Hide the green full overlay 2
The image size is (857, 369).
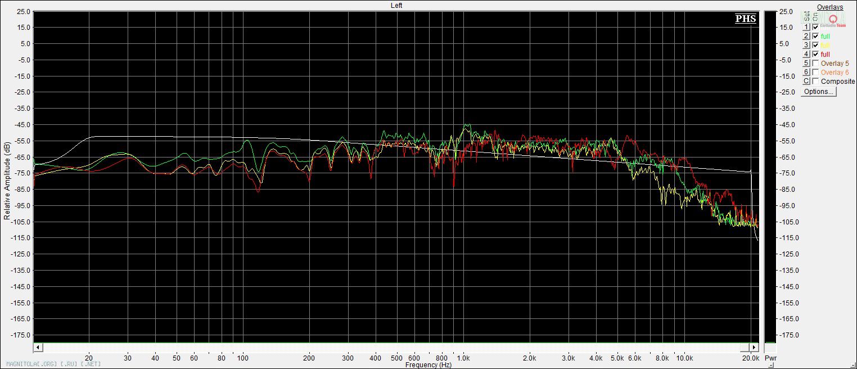coord(815,36)
